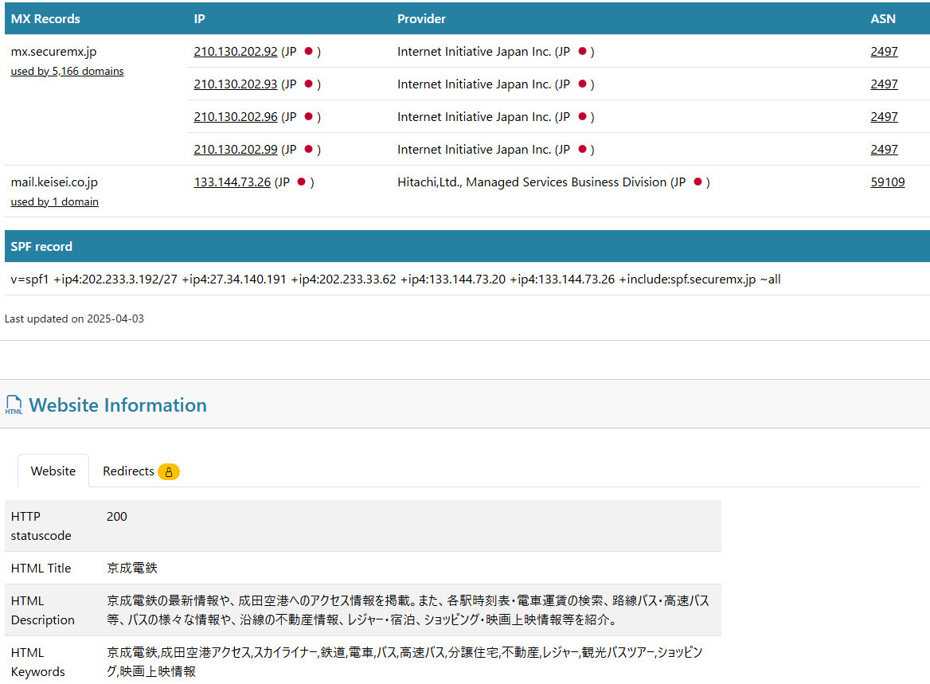Visit the 210.130.202.99 IP link
Viewport: 930px width, 684px height.
point(235,150)
